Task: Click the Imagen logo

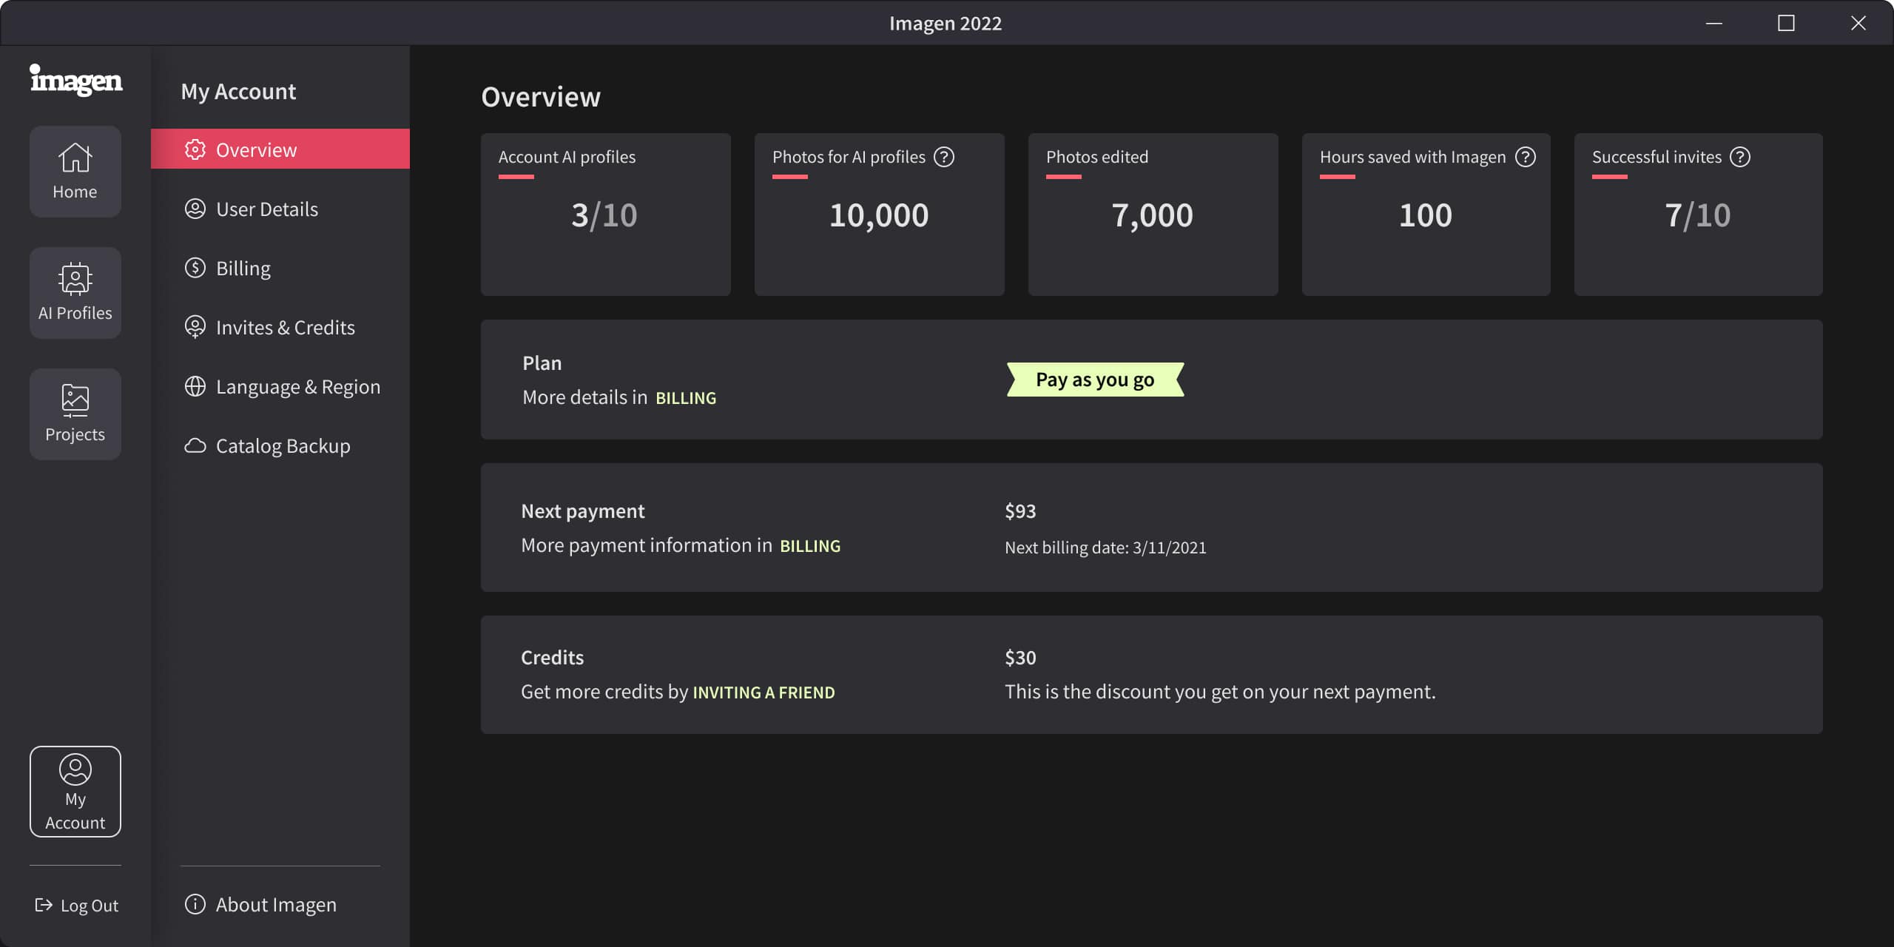Action: pyautogui.click(x=75, y=80)
